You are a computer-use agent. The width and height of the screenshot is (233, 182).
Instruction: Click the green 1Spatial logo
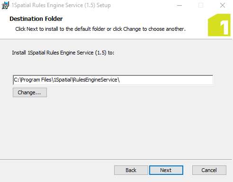pyautogui.click(x=219, y=25)
